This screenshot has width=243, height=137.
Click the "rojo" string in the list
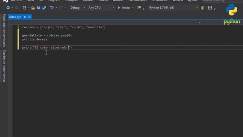click(x=47, y=27)
